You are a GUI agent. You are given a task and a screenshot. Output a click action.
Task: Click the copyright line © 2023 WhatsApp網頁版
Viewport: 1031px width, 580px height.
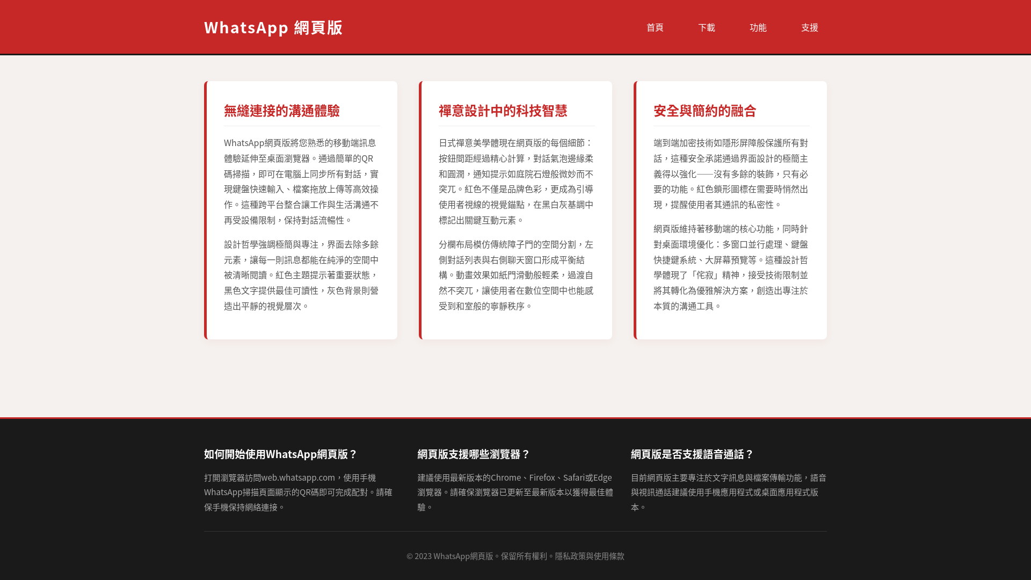(515, 556)
